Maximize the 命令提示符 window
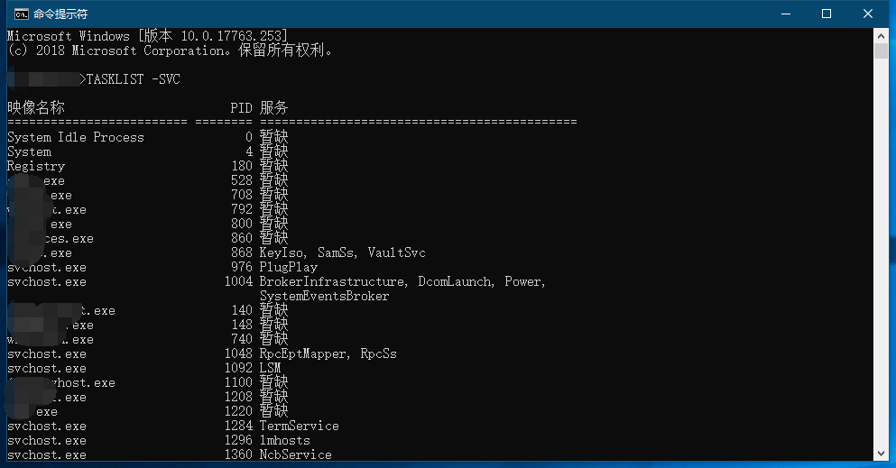896x468 pixels. (827, 14)
